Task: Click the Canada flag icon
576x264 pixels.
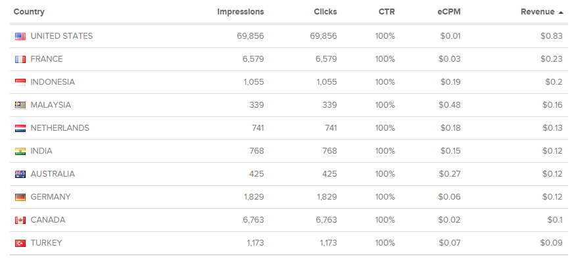Action: (20, 220)
